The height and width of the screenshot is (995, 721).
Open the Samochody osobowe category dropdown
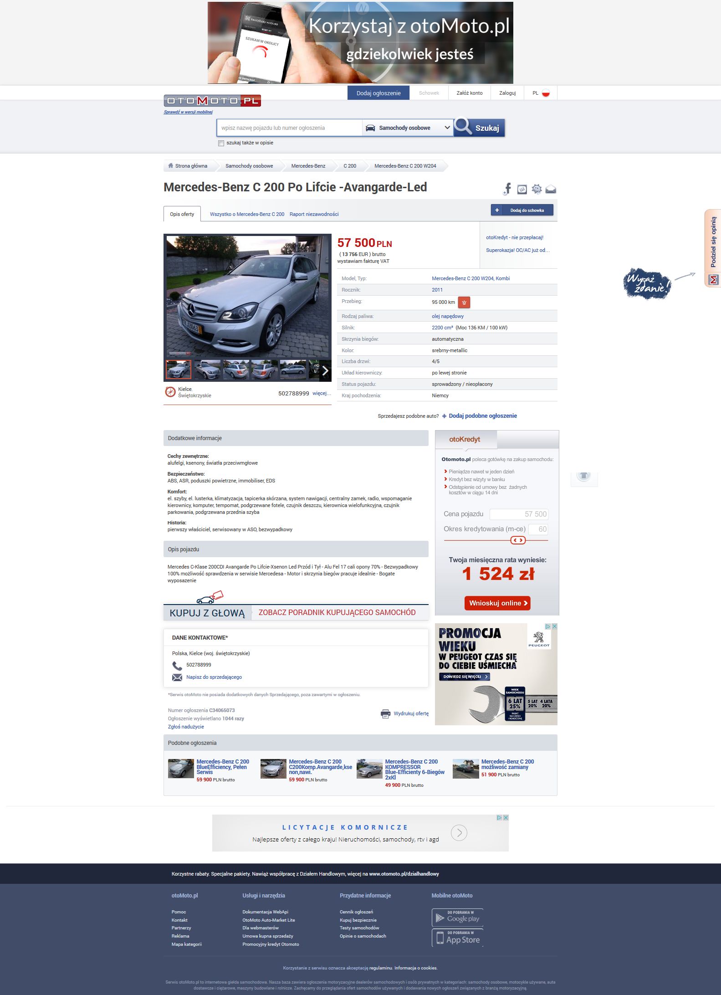coord(408,128)
